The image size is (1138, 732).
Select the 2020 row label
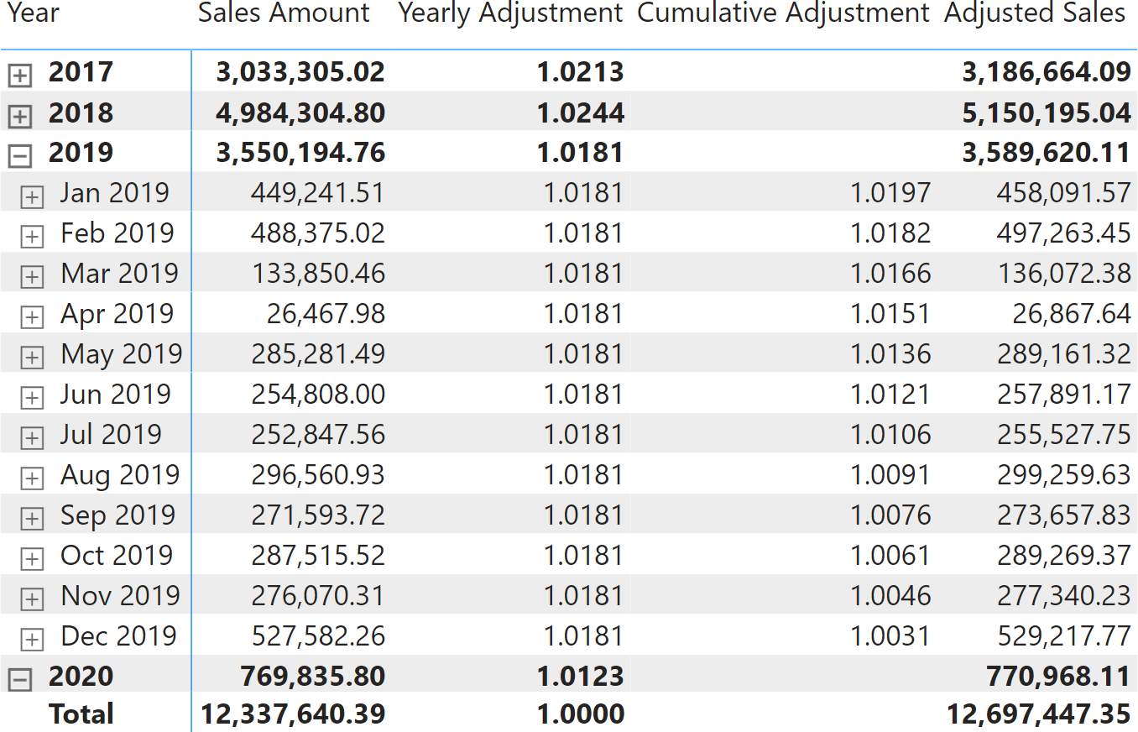[81, 677]
